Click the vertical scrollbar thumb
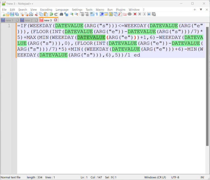The image size is (210, 180). pyautogui.click(x=207, y=86)
